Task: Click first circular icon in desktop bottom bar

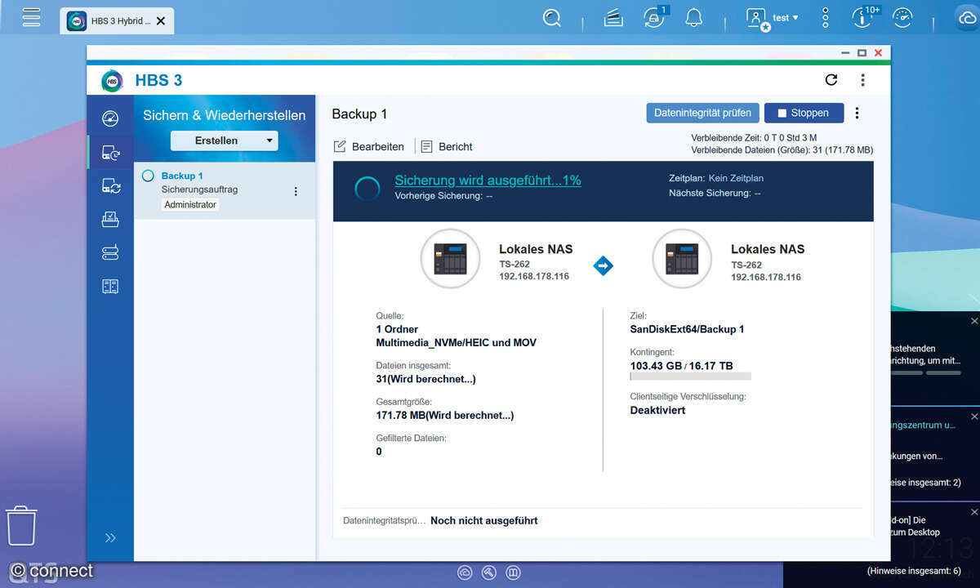Action: [x=465, y=572]
